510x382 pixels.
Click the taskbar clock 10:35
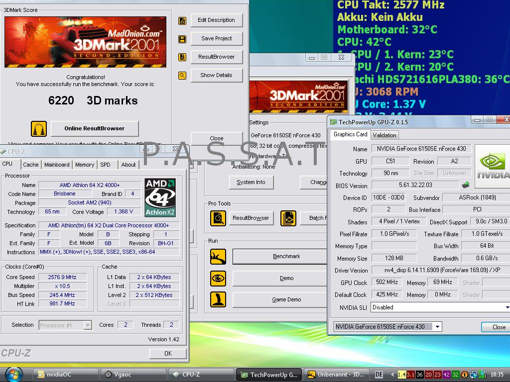tap(497, 375)
